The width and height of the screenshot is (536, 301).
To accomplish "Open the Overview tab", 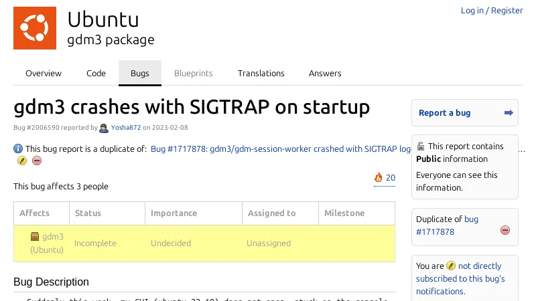I will pyautogui.click(x=44, y=74).
